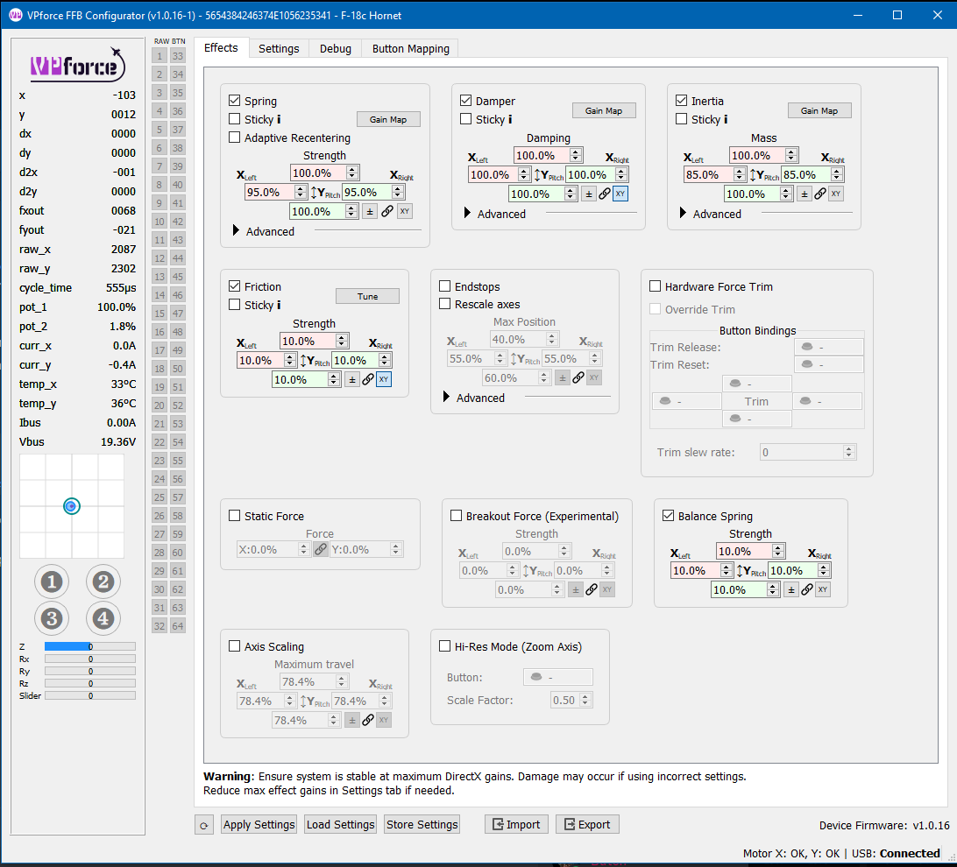957x867 pixels.
Task: Click the Inertia plus-minus button
Action: [x=805, y=194]
